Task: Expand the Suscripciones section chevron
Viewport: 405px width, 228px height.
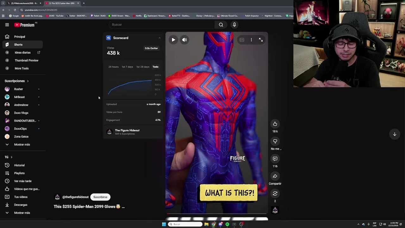Action: [28, 81]
